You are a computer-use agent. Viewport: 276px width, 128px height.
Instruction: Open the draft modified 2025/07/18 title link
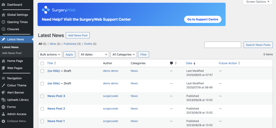pos(54,83)
